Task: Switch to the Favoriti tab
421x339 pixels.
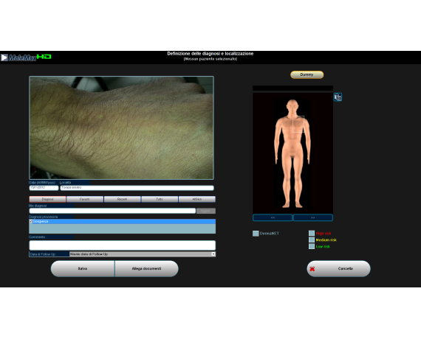Action: pyautogui.click(x=85, y=199)
